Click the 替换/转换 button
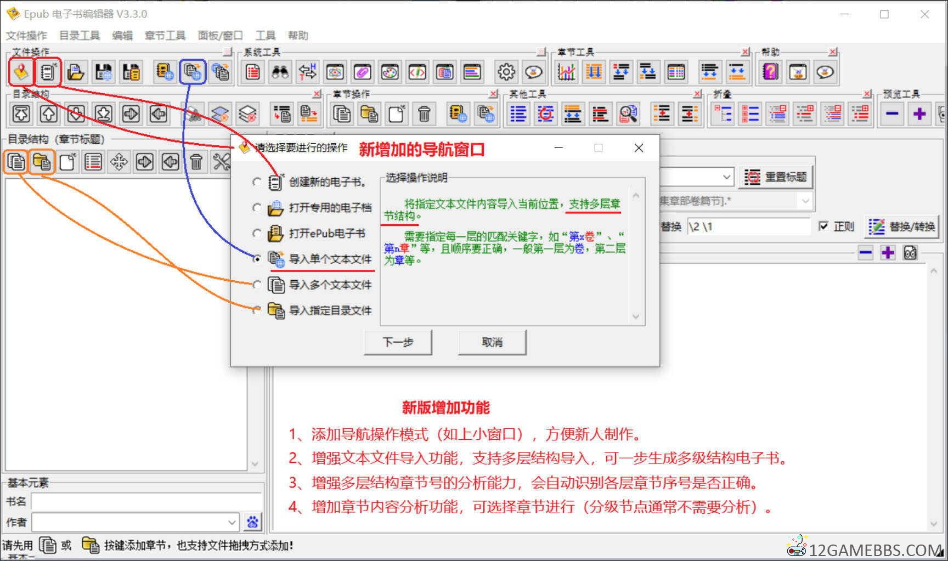Image resolution: width=948 pixels, height=561 pixels. click(x=902, y=226)
